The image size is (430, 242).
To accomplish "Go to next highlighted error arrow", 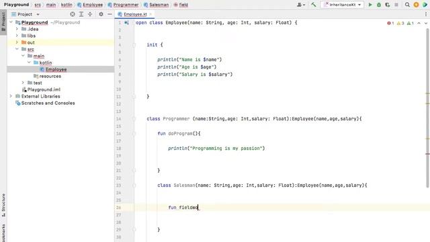I will point(426,23).
